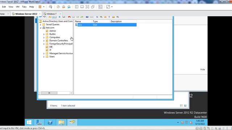Expand the Domain Controllers node

coord(44,41)
